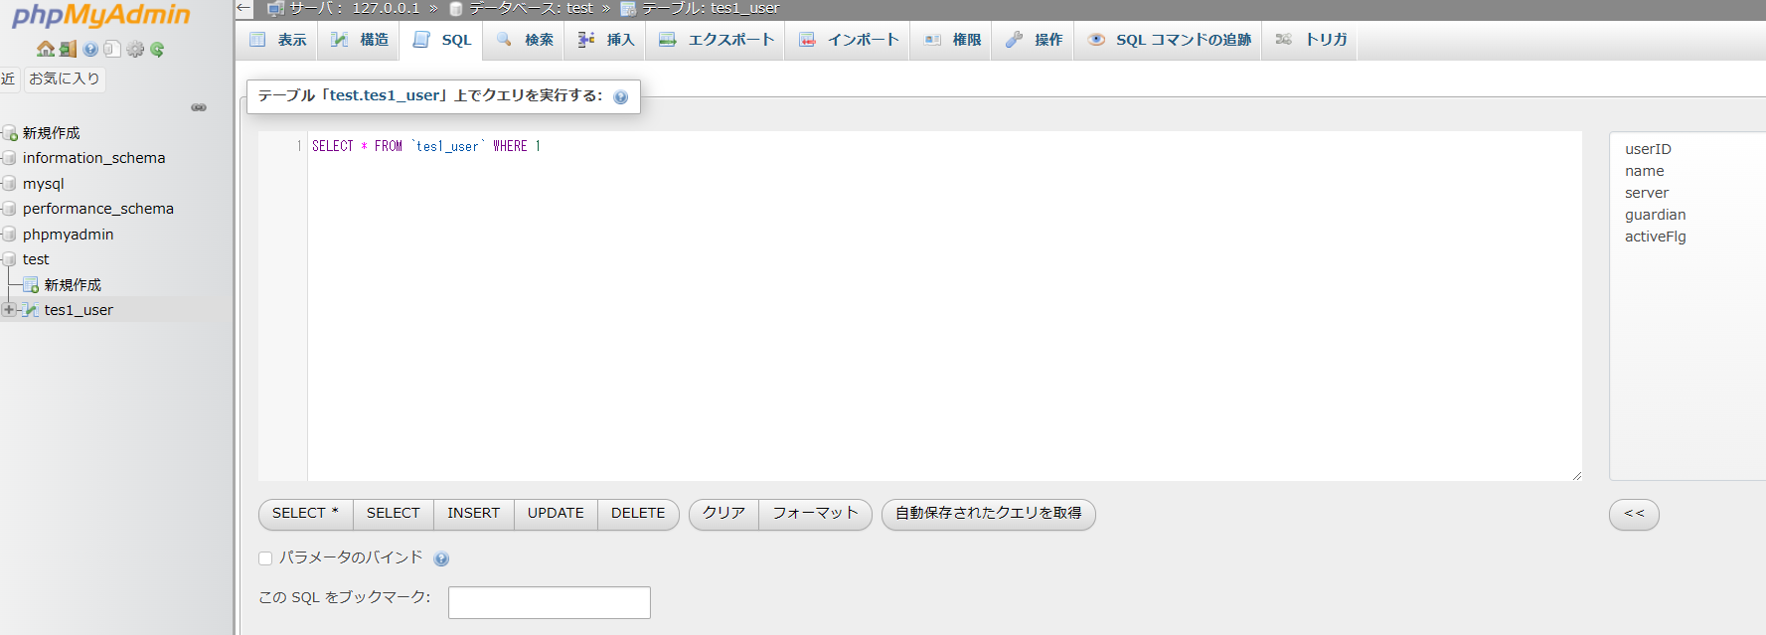Open the gear settings icon in navigation panel
1766x635 pixels.
135,49
